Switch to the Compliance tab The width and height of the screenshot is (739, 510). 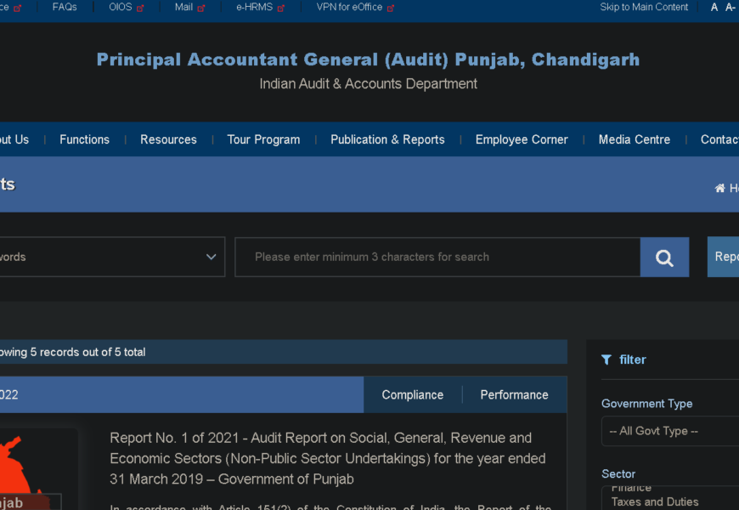pyautogui.click(x=412, y=395)
